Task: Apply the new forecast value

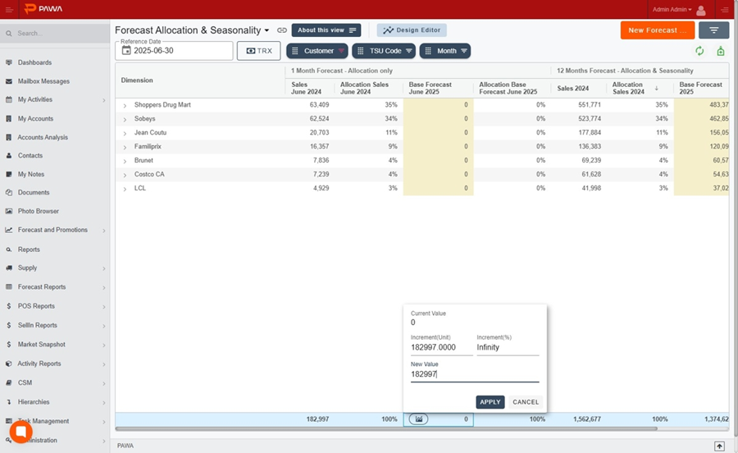Action: tap(490, 402)
